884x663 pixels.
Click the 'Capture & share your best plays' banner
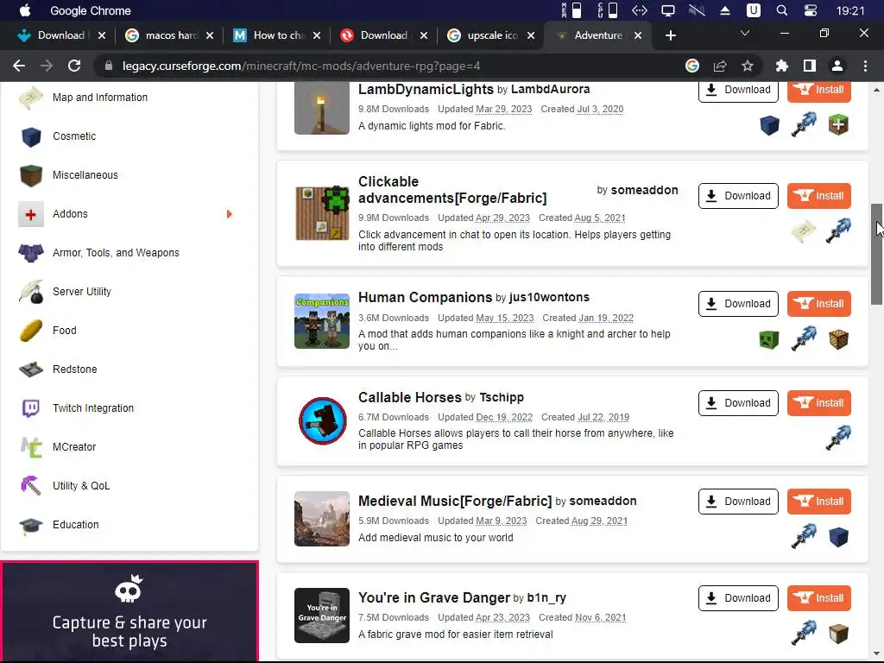[x=129, y=611]
